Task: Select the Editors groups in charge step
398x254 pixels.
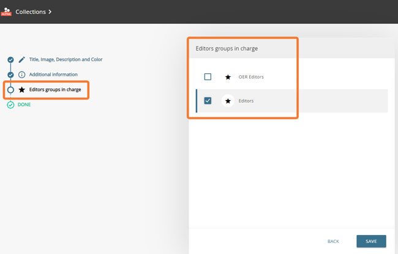Action: point(55,90)
